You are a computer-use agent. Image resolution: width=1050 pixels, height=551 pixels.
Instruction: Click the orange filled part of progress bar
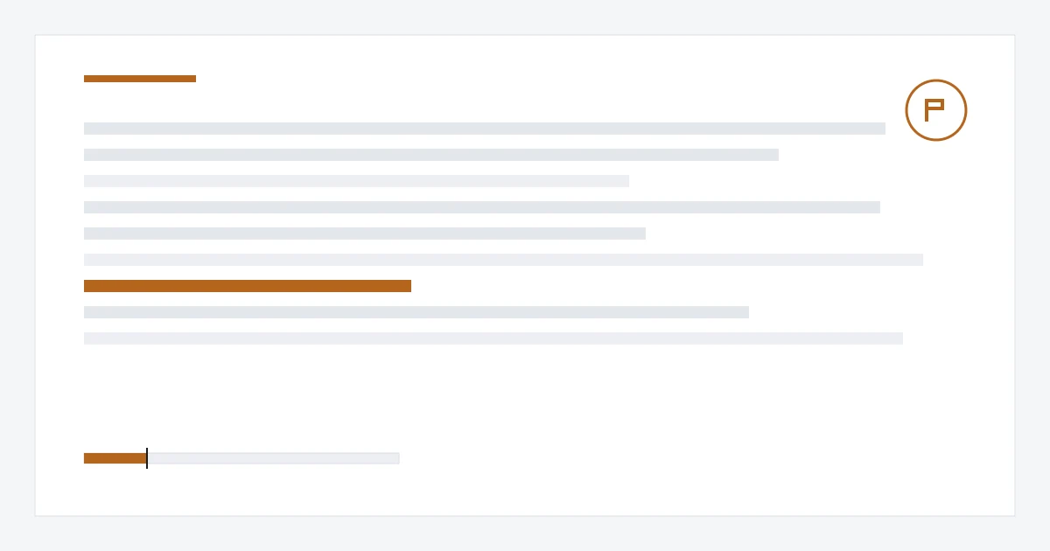coord(115,458)
